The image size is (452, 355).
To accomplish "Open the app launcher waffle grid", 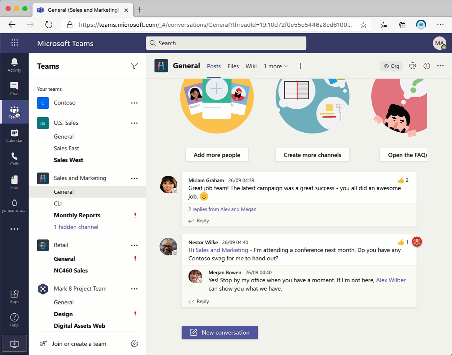I will [14, 42].
